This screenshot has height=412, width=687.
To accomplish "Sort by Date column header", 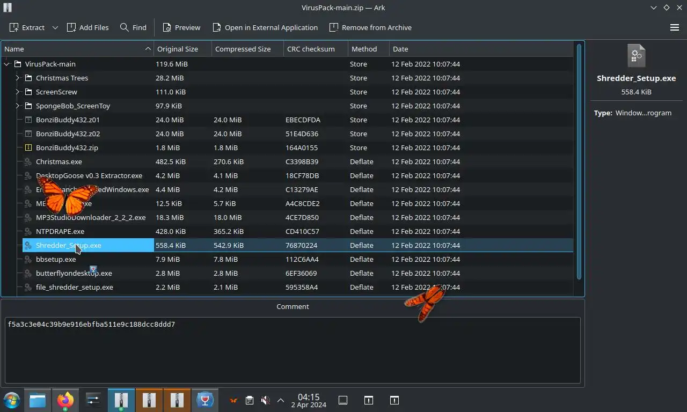I will 481,49.
